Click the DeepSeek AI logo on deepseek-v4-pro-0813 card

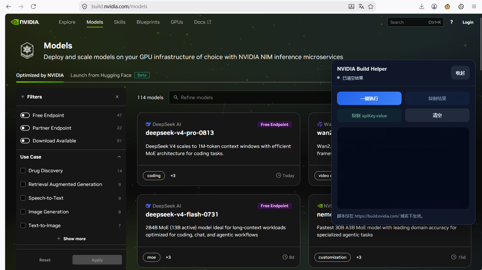[x=148, y=124]
